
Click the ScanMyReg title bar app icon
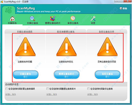[x=2, y=2]
